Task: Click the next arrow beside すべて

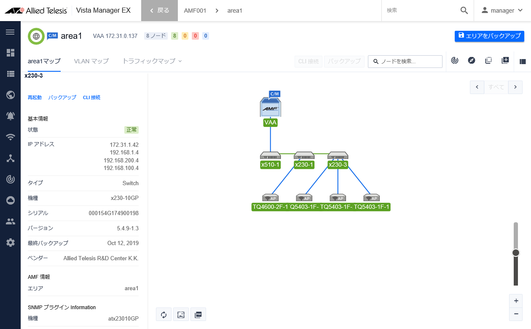Action: tap(515, 87)
